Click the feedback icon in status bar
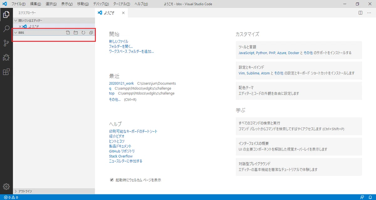Screen dimensions: 376x200 pyautogui.click(x=362, y=197)
